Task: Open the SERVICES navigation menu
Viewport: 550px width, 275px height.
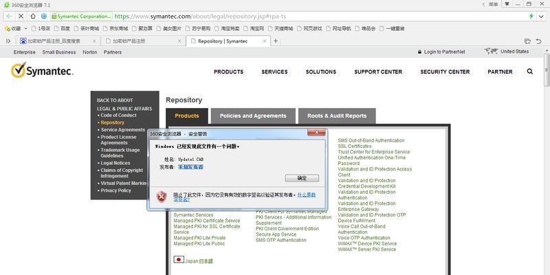Action: tap(274, 71)
